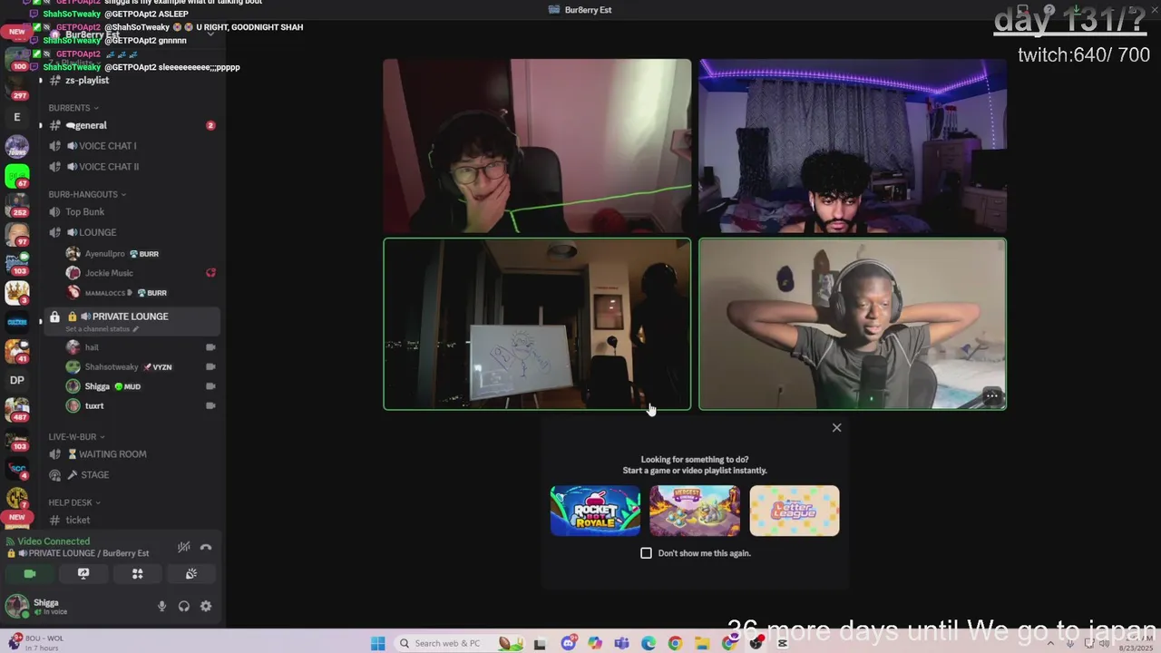Close the activity suggestions popup
Viewport: 1161px width, 653px height.
[x=837, y=427]
